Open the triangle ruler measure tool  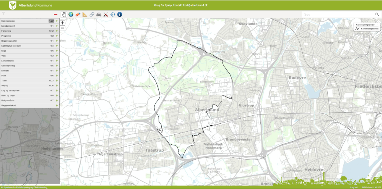[x=85, y=14]
